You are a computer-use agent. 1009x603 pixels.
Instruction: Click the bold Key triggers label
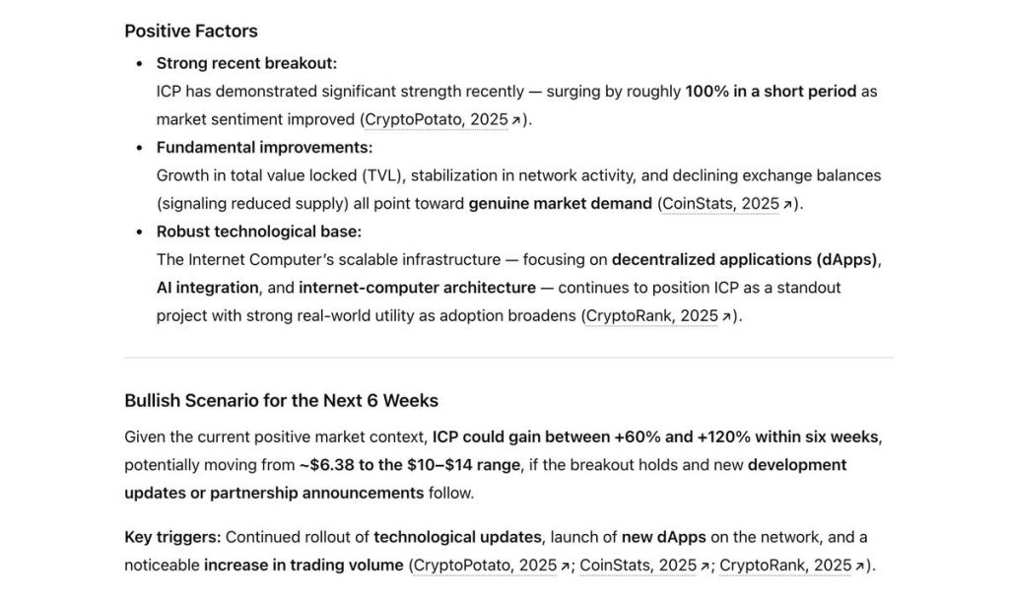coord(173,537)
